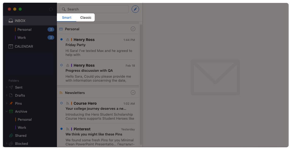Screen dimensions: 290x151
Task: Click the Newsletters section header title
Action: [x=75, y=93]
